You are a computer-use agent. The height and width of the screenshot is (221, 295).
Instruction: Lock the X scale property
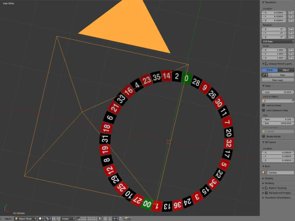[291, 50]
